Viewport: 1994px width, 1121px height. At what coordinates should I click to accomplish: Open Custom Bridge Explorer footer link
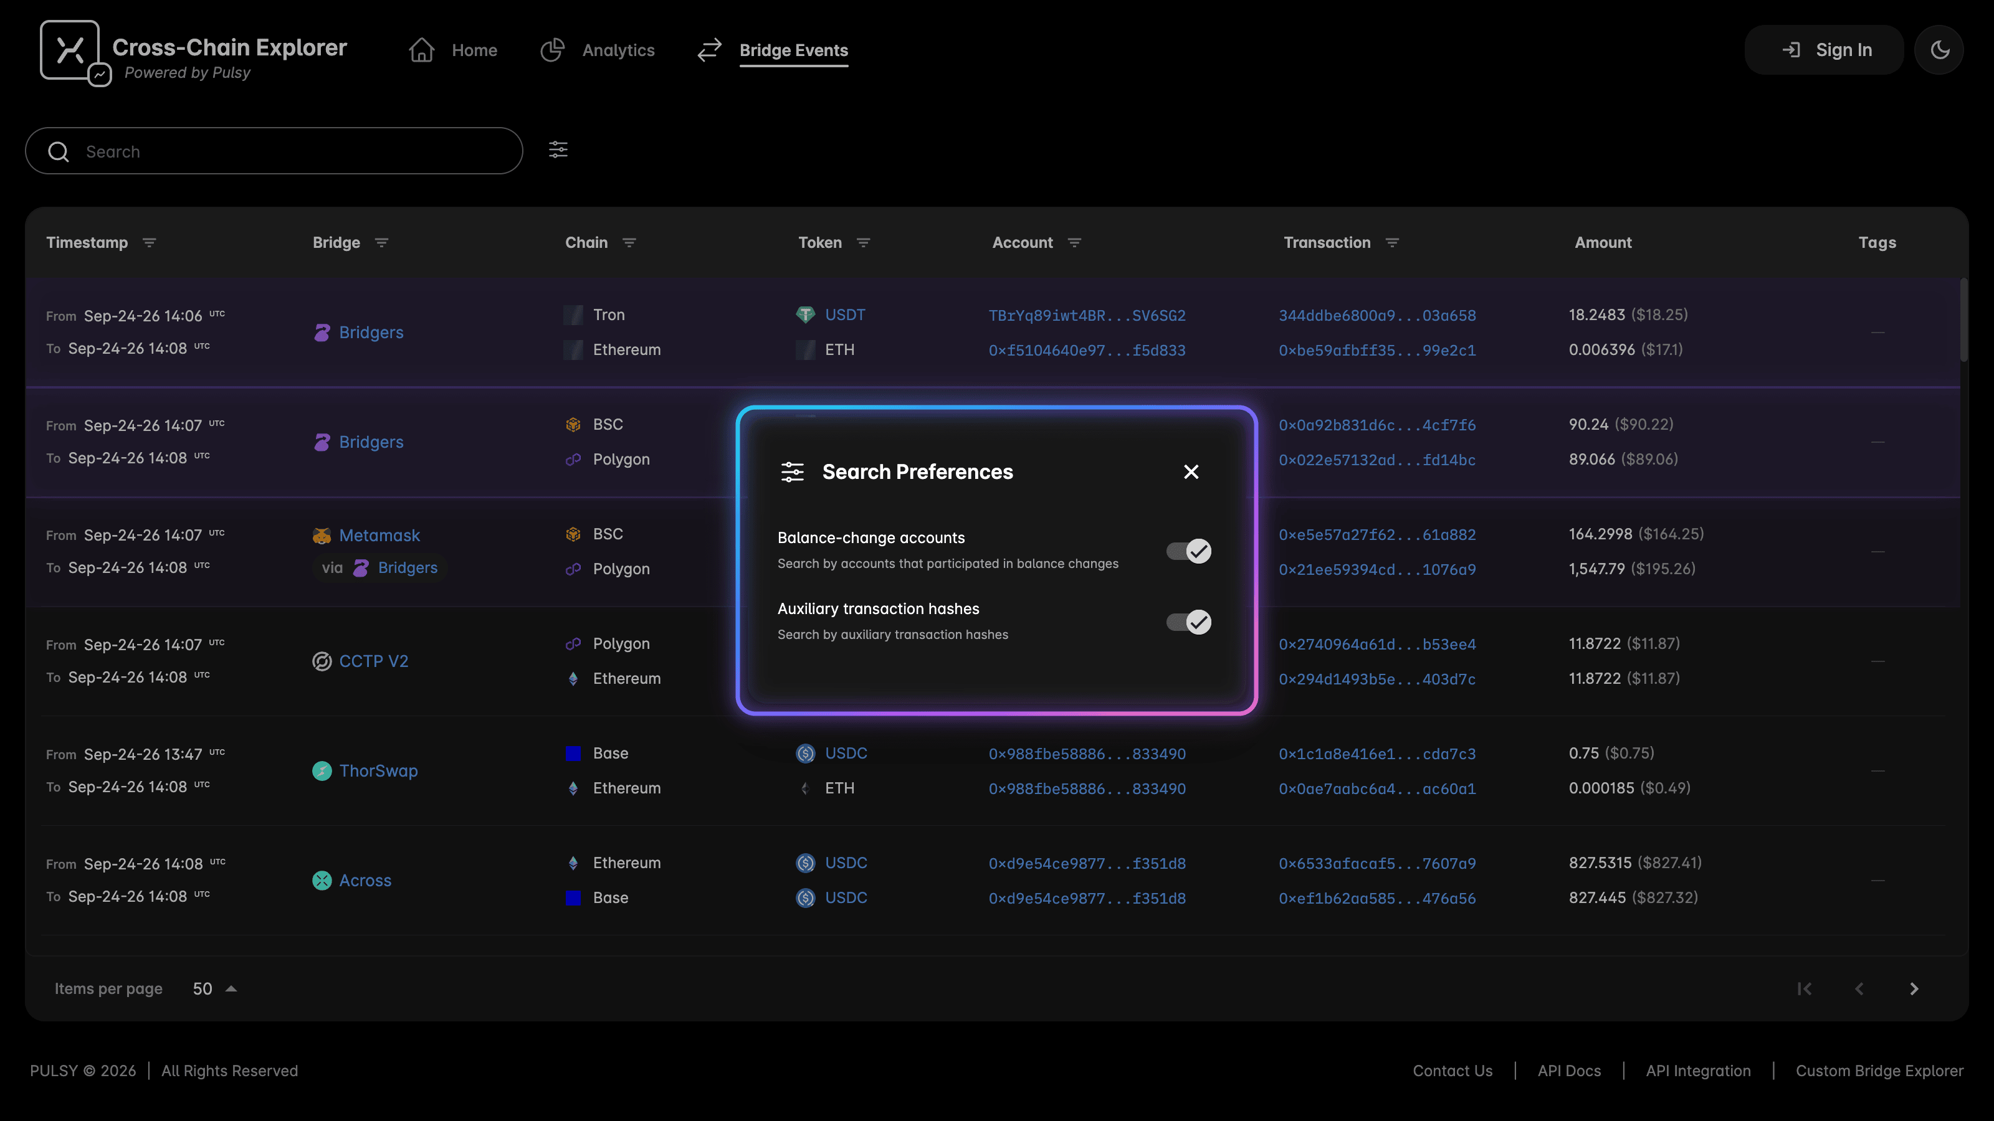(x=1879, y=1071)
